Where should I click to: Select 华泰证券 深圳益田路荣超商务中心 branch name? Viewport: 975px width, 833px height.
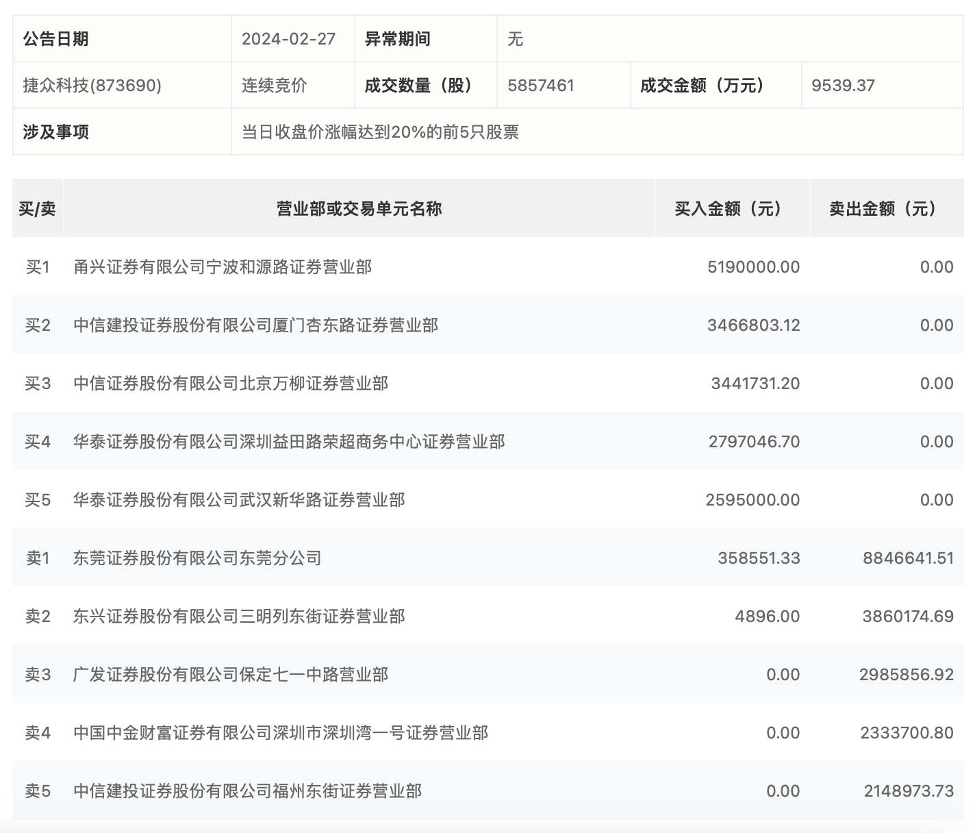click(x=289, y=441)
